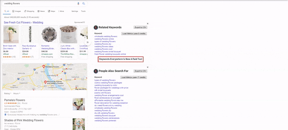Open search Settings
This screenshot has width=288, height=130.
pyautogui.click(x=75, y=11)
